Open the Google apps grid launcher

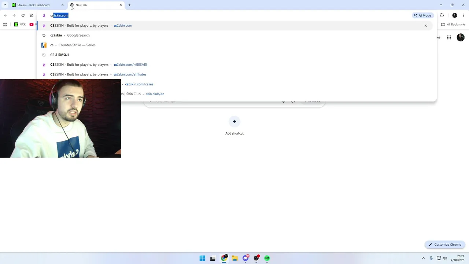(x=449, y=37)
